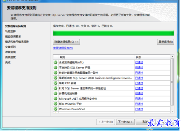Open 已通过 link for 版本 WOW64 平台
Viewport: 183px width, 132px height.
click(x=139, y=104)
